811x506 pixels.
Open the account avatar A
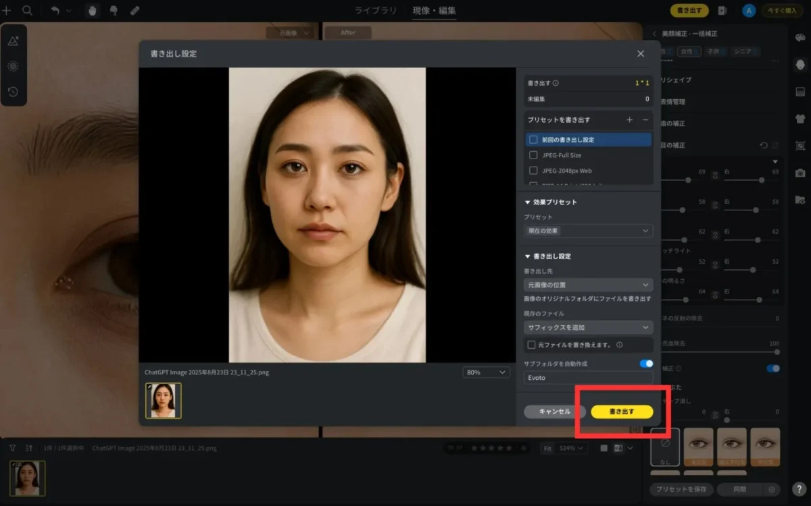749,11
